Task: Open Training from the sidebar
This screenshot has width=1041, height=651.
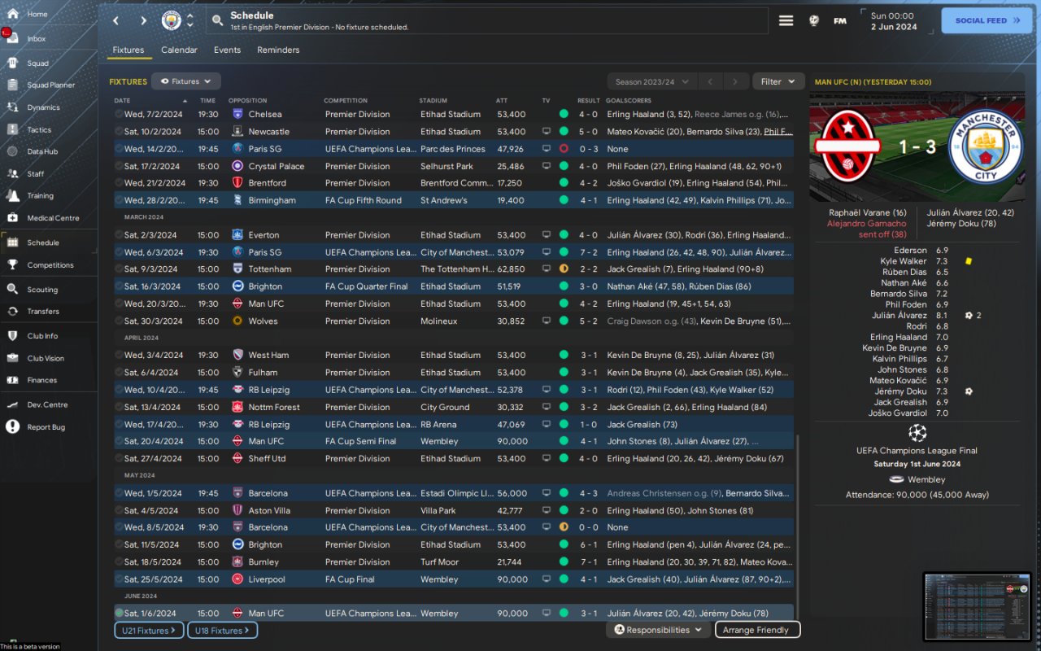Action: click(x=40, y=195)
